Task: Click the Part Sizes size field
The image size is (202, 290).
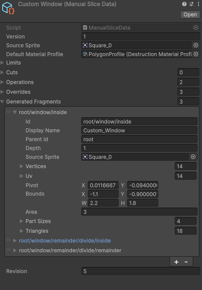Action: click(186, 221)
